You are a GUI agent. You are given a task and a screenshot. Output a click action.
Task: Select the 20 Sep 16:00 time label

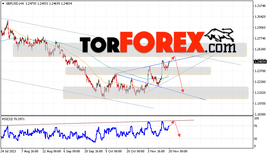click(x=94, y=151)
